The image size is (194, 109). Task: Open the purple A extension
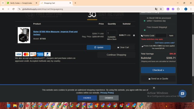[168, 9]
